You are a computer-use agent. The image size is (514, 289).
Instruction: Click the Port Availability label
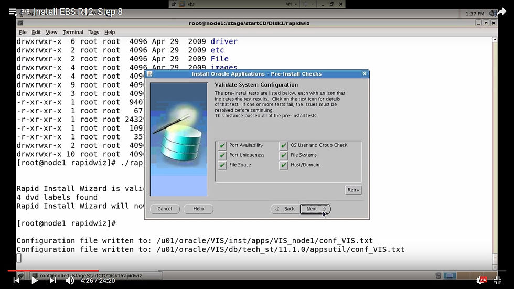pos(246,145)
